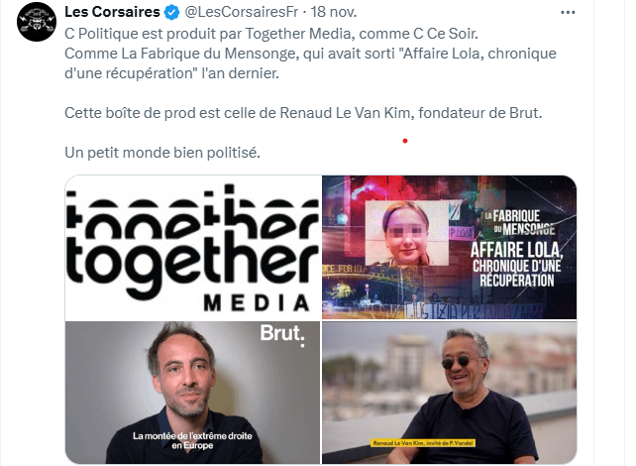Click the tweet text mentioning Together Media
Image resolution: width=636 pixels, height=466 pixels.
(x=271, y=34)
